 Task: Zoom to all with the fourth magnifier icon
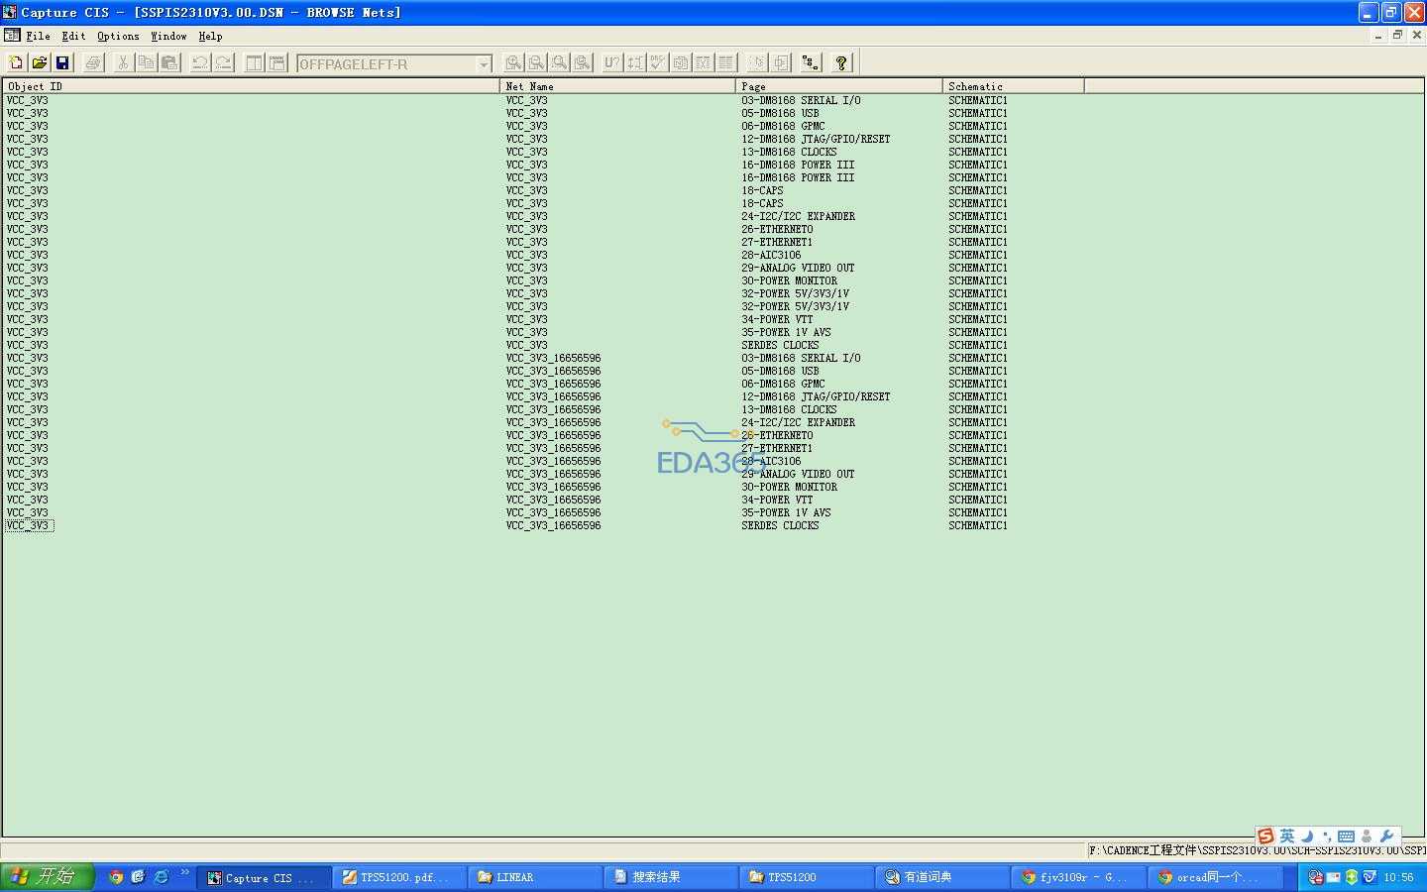583,63
